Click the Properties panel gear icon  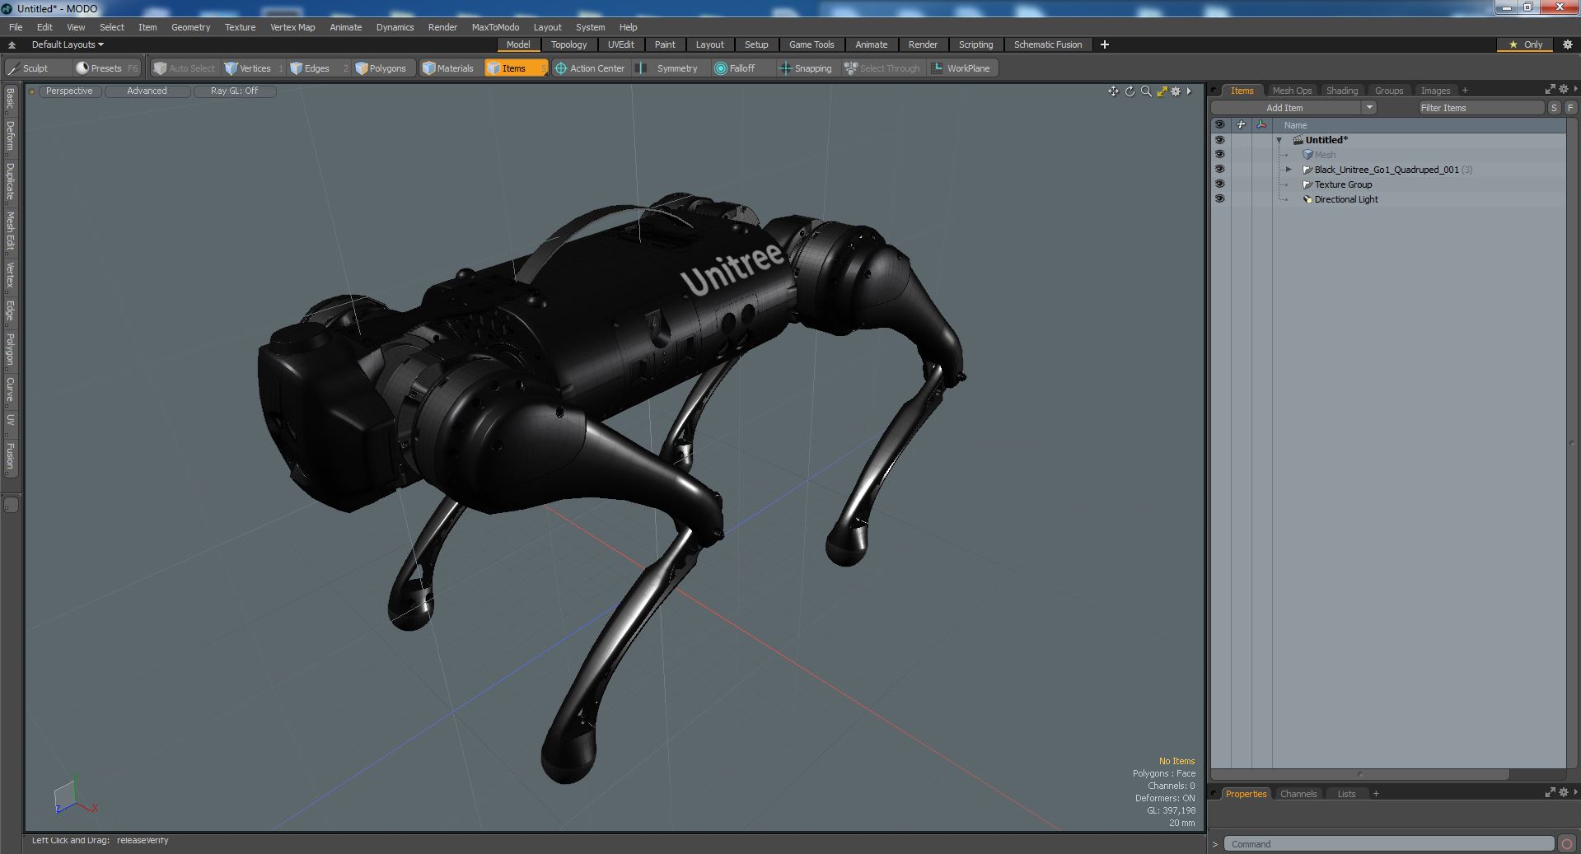pyautogui.click(x=1563, y=792)
